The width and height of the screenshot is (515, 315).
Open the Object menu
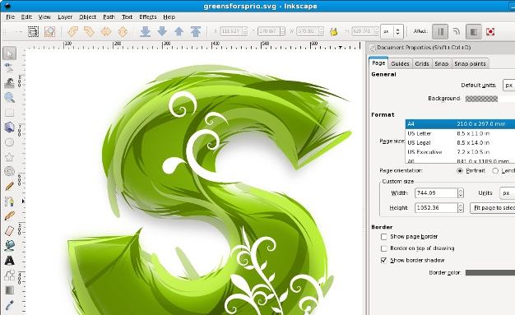coord(88,16)
